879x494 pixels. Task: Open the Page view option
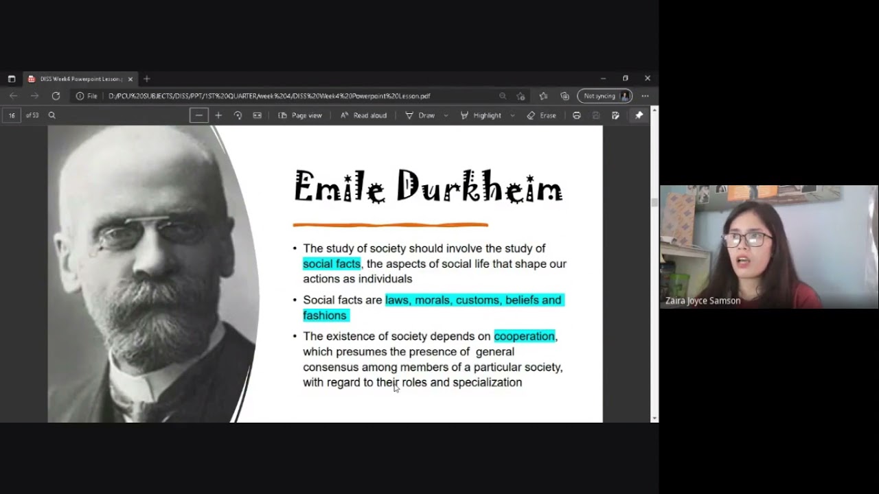pyautogui.click(x=300, y=115)
